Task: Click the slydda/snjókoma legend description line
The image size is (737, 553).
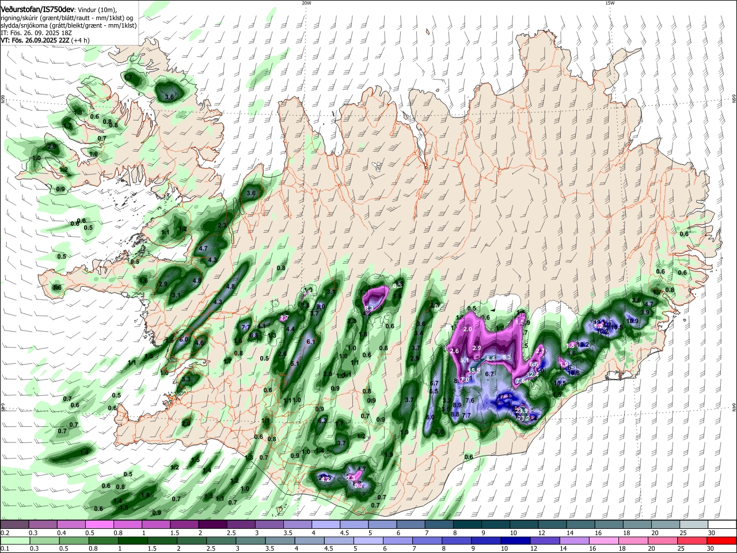Action: pos(69,25)
